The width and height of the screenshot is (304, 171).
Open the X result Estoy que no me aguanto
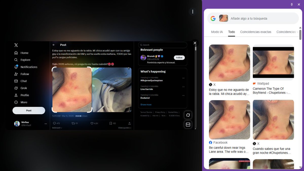point(230,63)
